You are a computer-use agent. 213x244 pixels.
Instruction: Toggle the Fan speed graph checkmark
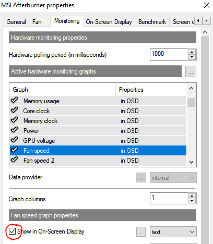[15, 150]
